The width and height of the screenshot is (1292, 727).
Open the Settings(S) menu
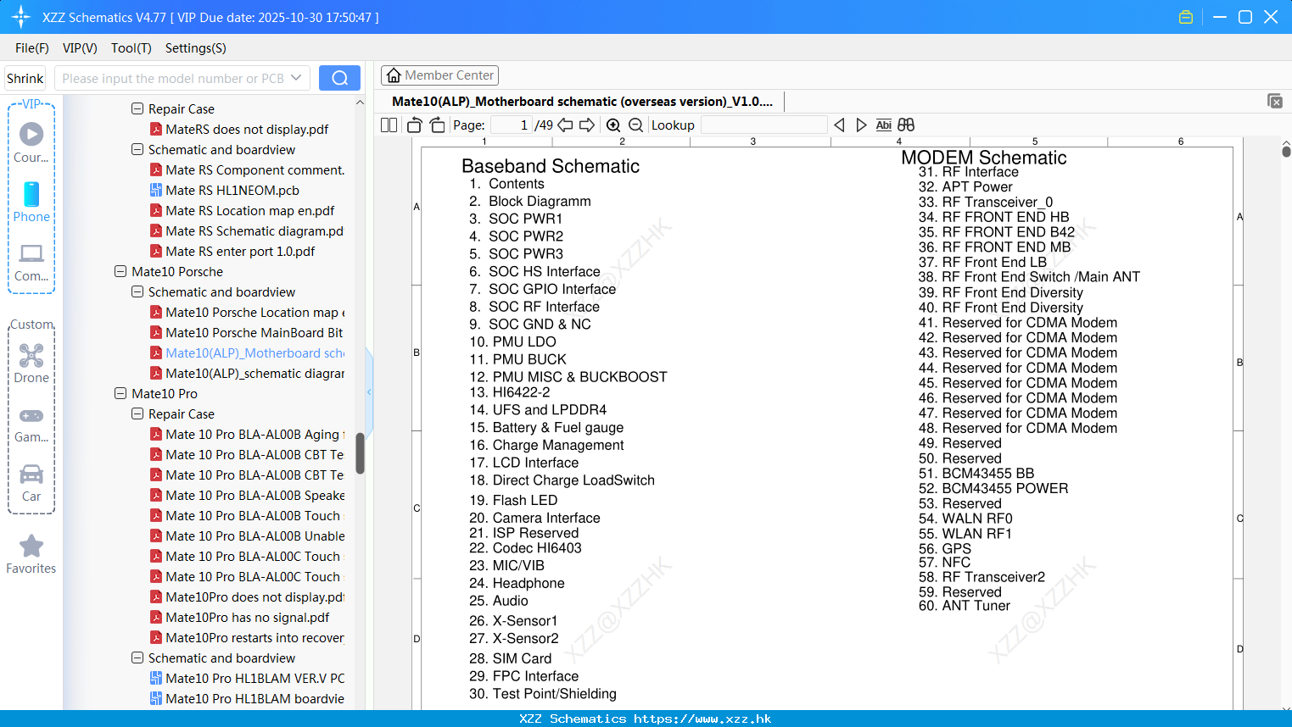pos(196,47)
